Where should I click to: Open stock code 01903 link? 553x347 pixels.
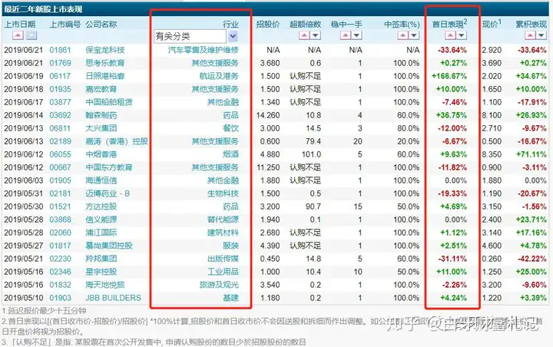point(61,298)
